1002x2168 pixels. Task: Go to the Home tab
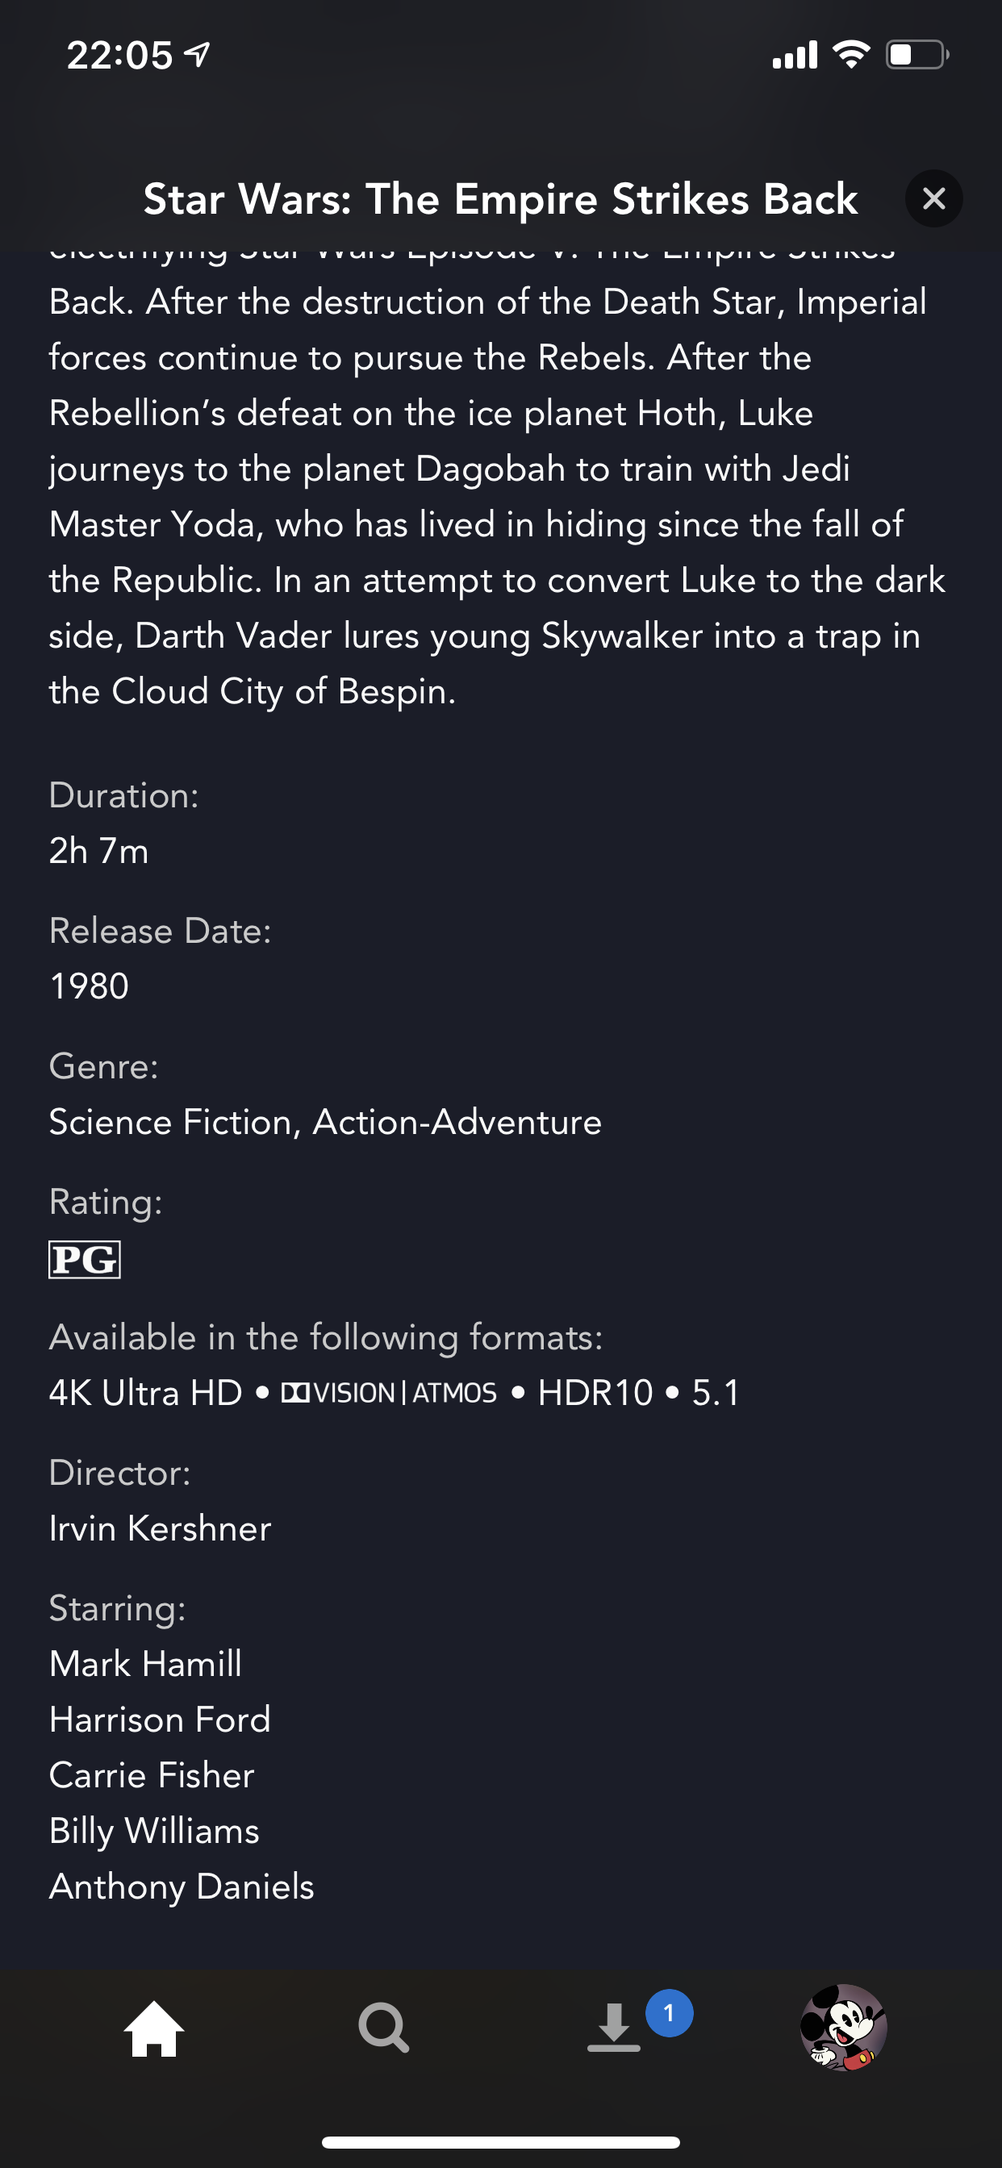(x=154, y=2028)
